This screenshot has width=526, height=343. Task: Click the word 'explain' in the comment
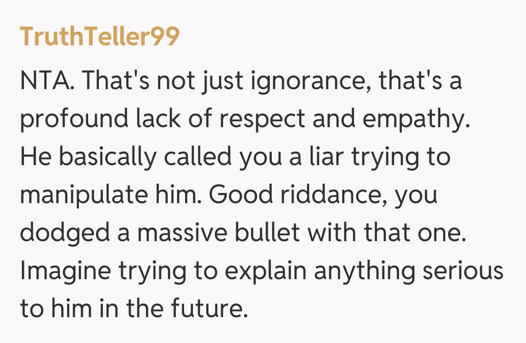click(x=259, y=271)
